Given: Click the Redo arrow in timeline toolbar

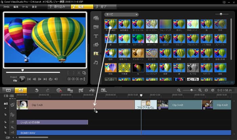Looking at the screenshot, I should click(48, 90).
